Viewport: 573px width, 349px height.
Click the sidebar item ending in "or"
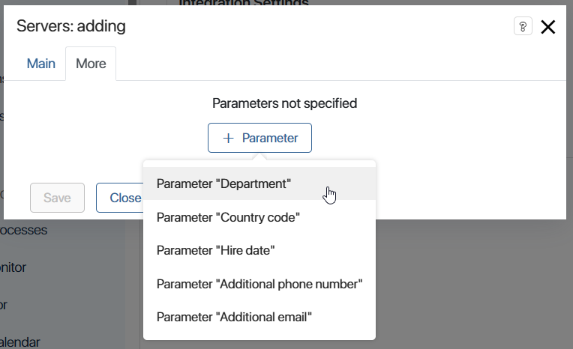pos(4,305)
